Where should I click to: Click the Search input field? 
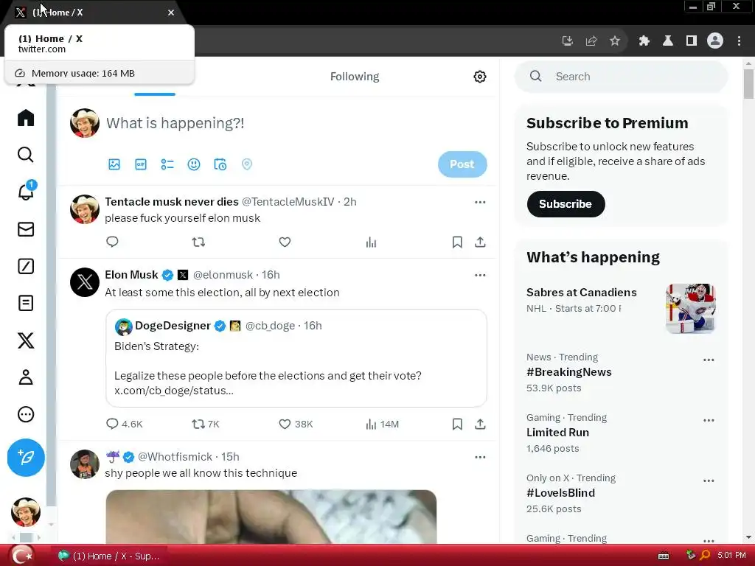621,77
